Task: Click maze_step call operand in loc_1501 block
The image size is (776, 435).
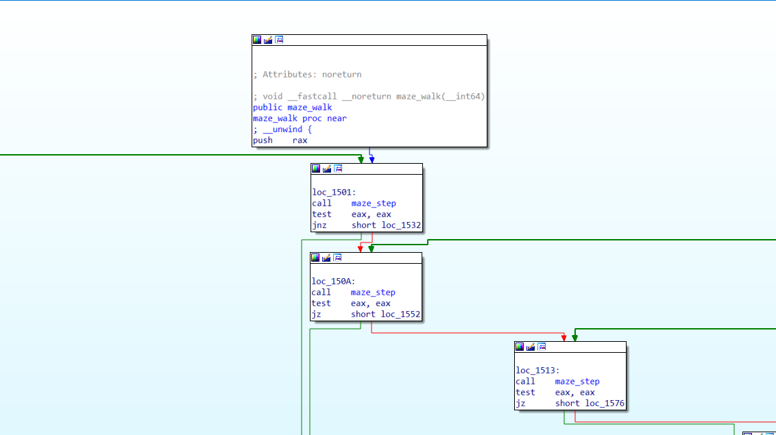Action: [374, 203]
